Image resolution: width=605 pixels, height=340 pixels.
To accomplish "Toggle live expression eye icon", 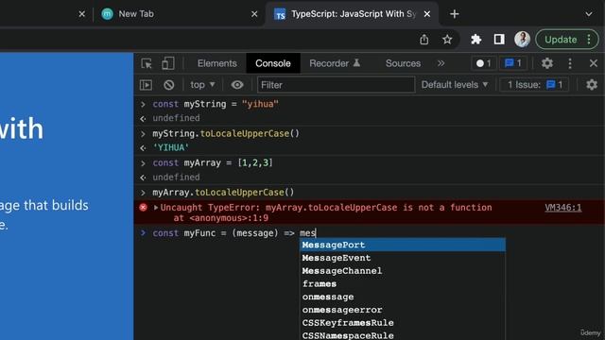I will [x=237, y=85].
